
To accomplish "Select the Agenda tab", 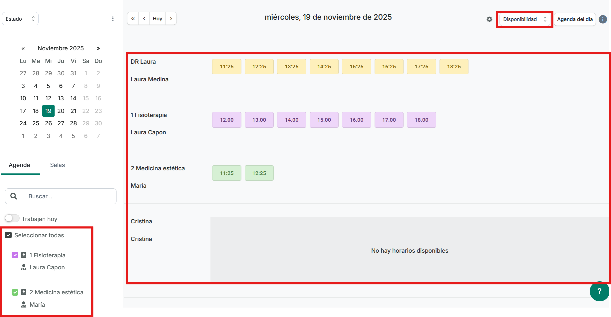I will pyautogui.click(x=19, y=165).
